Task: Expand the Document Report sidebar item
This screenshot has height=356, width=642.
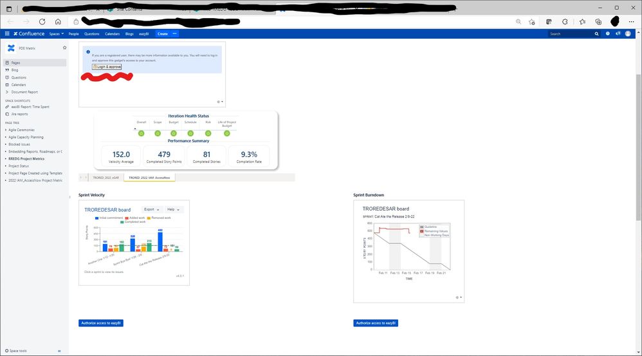Action: 7,92
